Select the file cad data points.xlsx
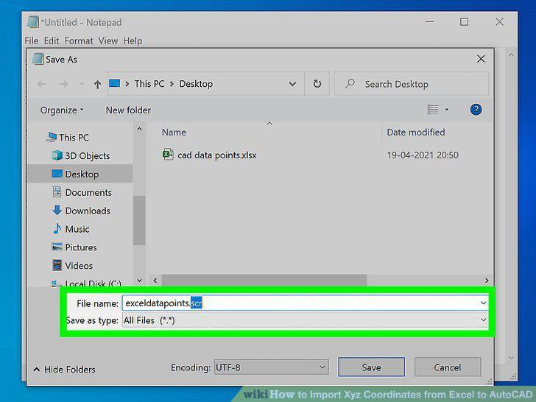This screenshot has width=536, height=402. pos(216,155)
